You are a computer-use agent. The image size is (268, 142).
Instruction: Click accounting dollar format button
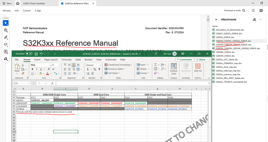click(88, 69)
